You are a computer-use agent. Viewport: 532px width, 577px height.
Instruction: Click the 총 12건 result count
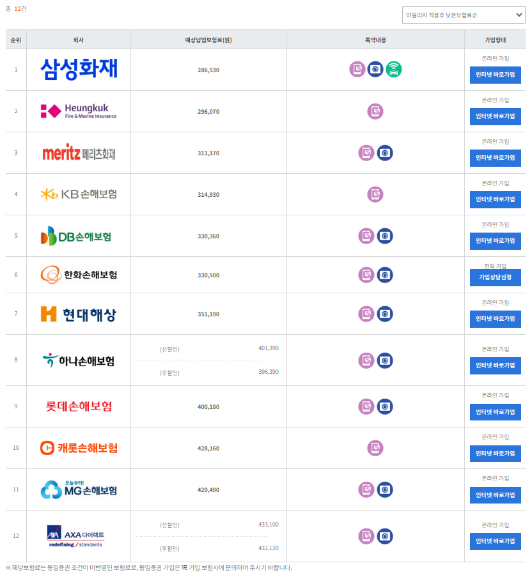click(x=16, y=8)
